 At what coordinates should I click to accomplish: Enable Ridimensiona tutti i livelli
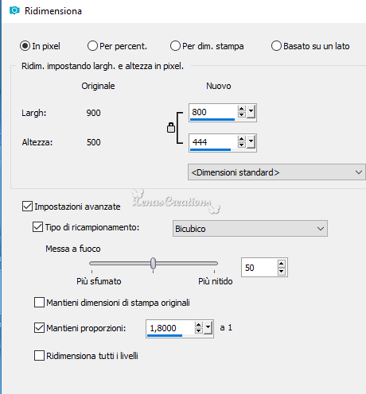click(39, 356)
